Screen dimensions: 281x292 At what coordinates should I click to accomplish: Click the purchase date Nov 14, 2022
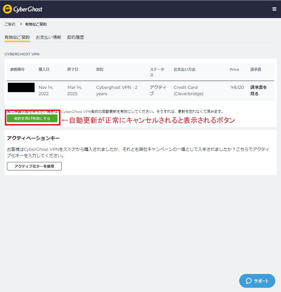(46, 91)
